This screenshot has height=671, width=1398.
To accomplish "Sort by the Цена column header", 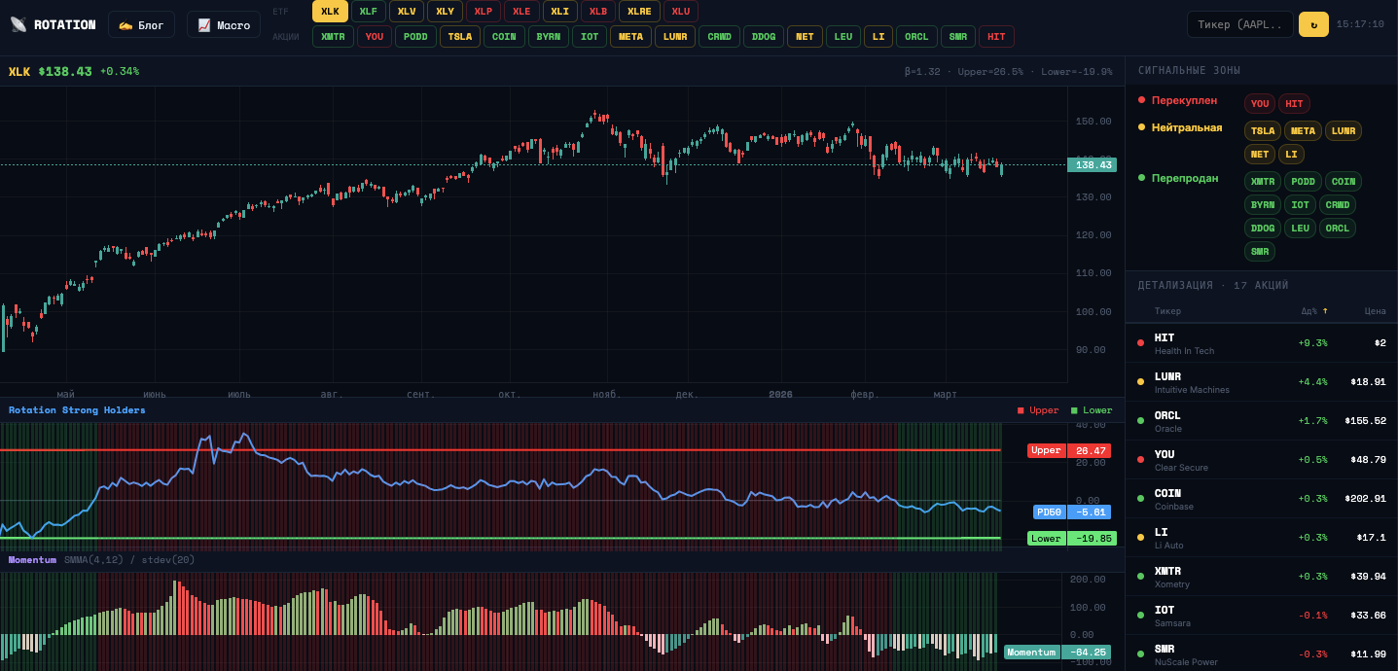I will [1375, 311].
